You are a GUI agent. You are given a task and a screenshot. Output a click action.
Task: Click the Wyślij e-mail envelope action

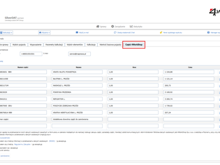[82, 33]
